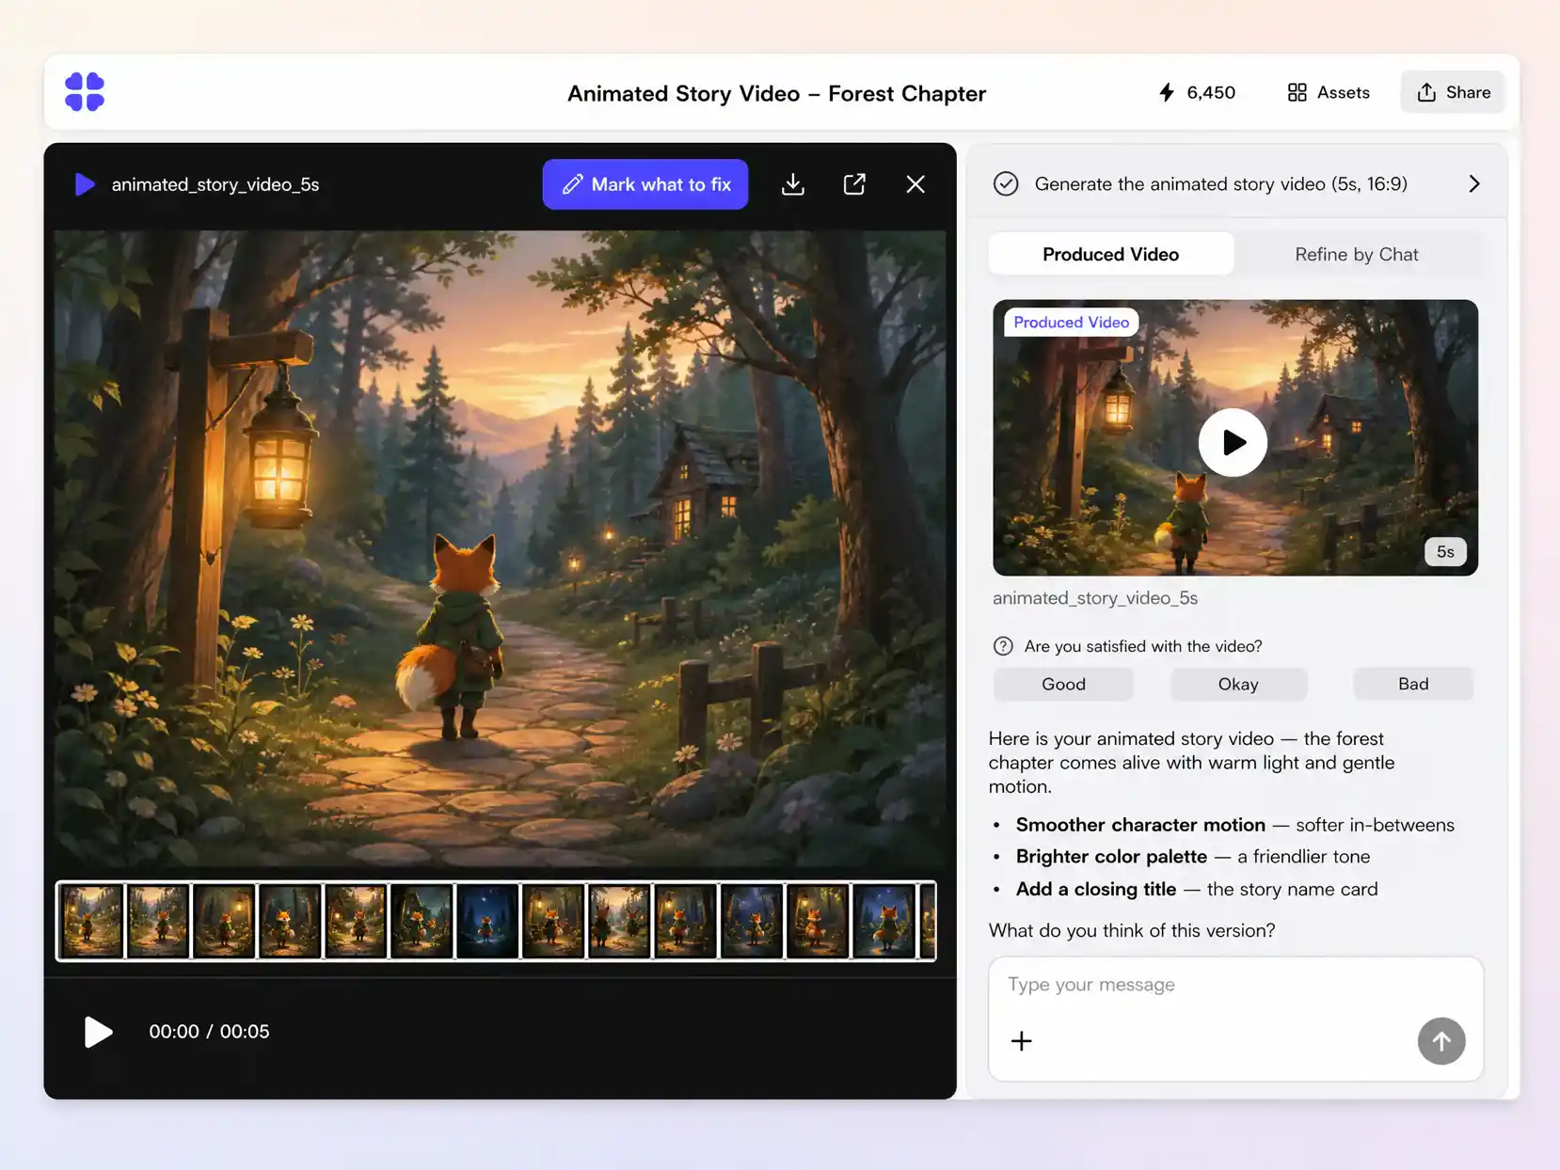Close the video preview panel
This screenshot has height=1170, width=1560.
tap(915, 184)
